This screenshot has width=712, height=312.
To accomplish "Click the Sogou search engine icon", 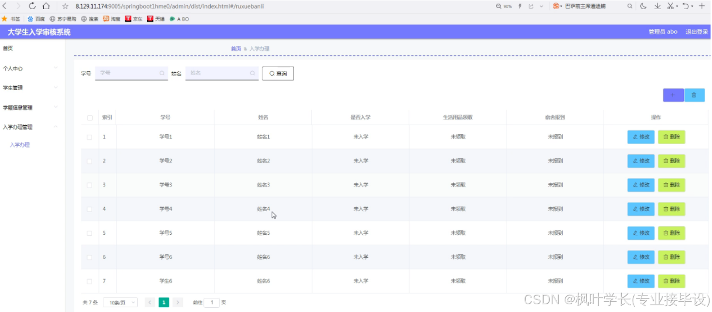I will [556, 6].
